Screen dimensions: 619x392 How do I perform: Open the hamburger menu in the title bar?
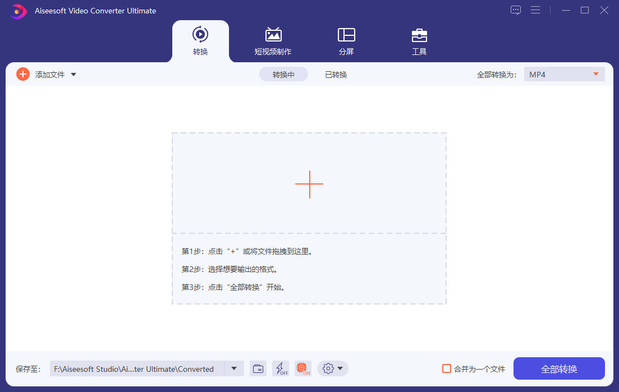pyautogui.click(x=535, y=10)
